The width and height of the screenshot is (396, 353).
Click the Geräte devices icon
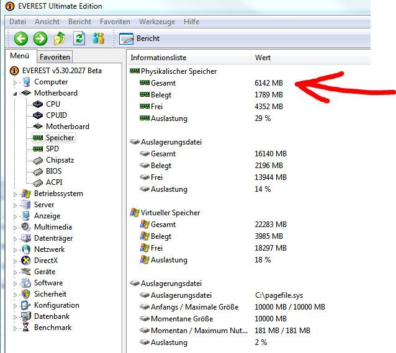click(x=26, y=272)
